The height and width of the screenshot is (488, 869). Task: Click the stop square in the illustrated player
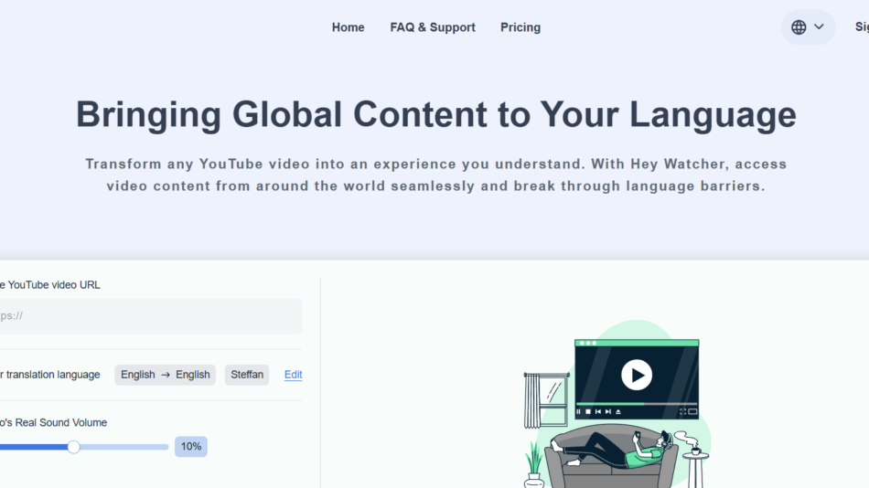point(587,412)
